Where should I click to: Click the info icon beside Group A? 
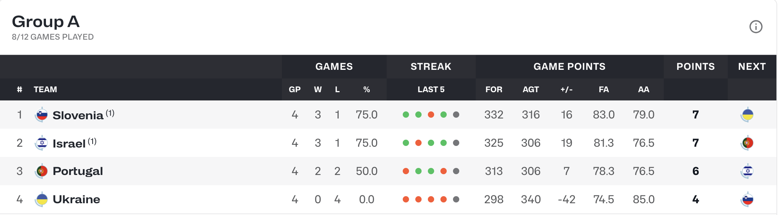[756, 27]
